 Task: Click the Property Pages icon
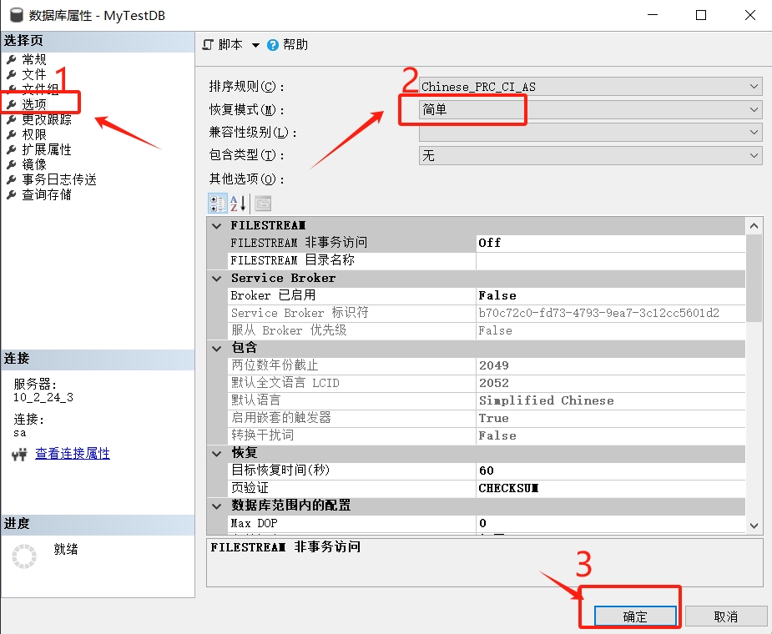[263, 203]
